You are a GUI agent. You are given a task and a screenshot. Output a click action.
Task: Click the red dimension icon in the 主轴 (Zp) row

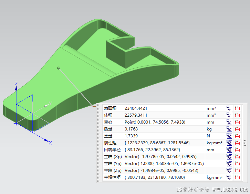[x=237, y=170]
